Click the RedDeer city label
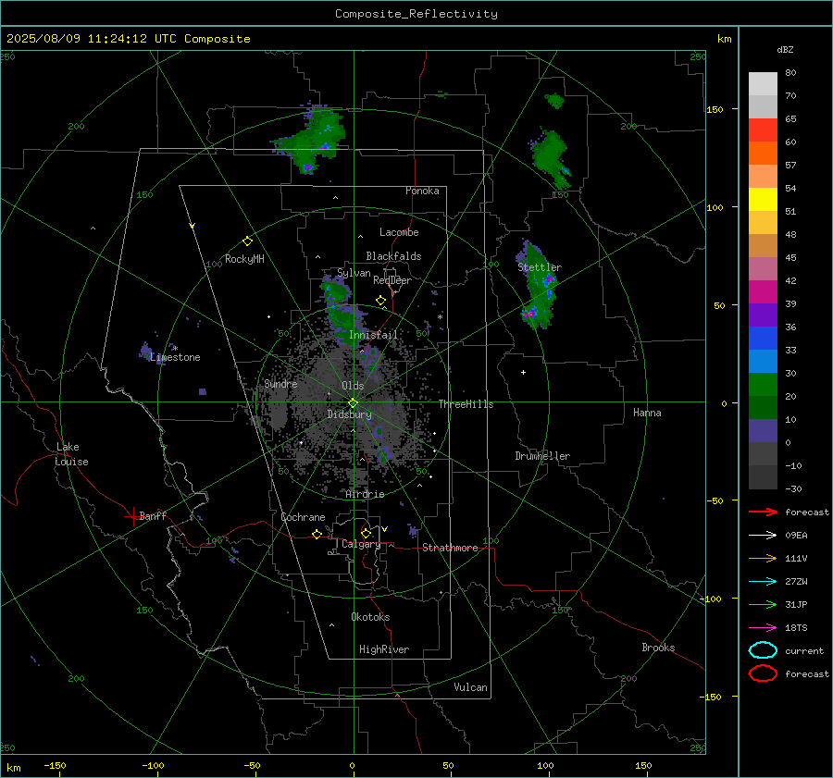 [392, 280]
